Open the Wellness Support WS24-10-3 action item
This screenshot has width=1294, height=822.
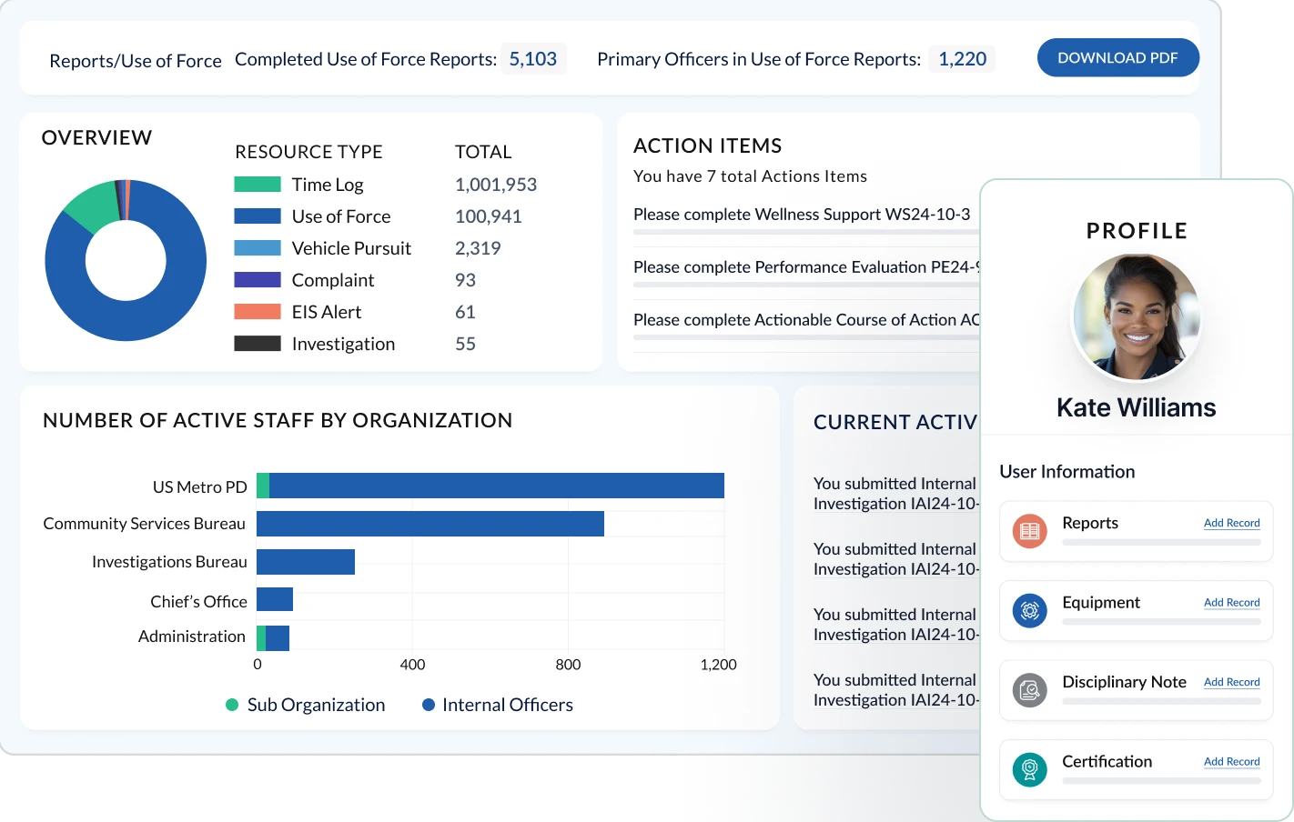click(801, 215)
